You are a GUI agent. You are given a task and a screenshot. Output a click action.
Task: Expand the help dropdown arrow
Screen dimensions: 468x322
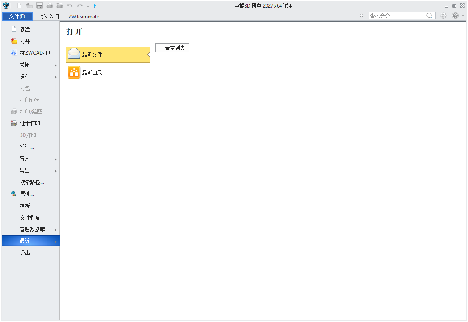pos(463,16)
